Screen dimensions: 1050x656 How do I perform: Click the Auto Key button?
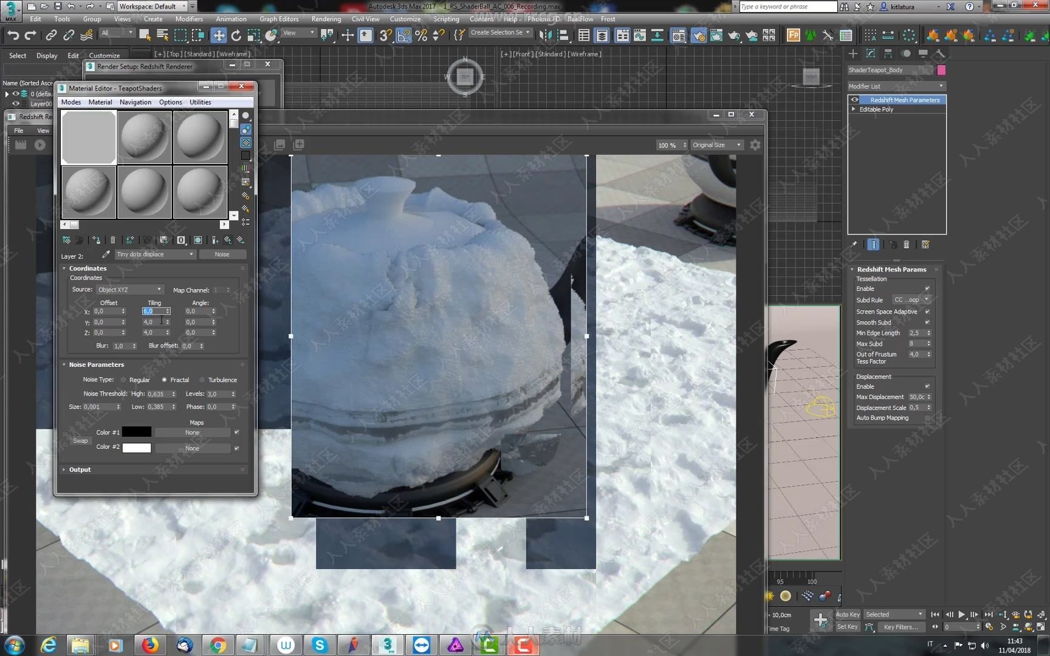tap(848, 615)
